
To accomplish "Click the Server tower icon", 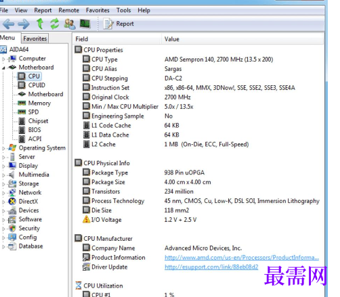I will pyautogui.click(x=12, y=157).
